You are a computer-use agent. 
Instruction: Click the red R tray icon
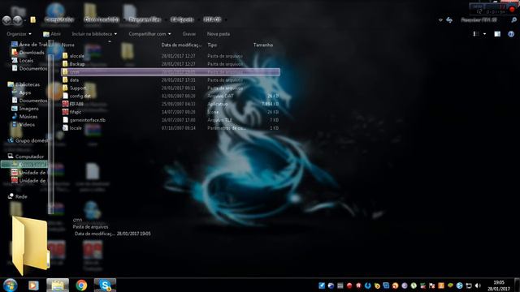click(x=358, y=286)
